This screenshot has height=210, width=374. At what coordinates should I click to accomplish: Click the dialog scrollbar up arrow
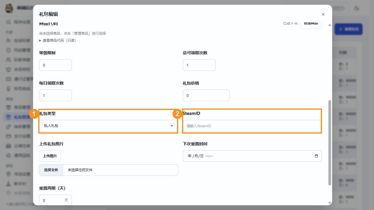330,25
